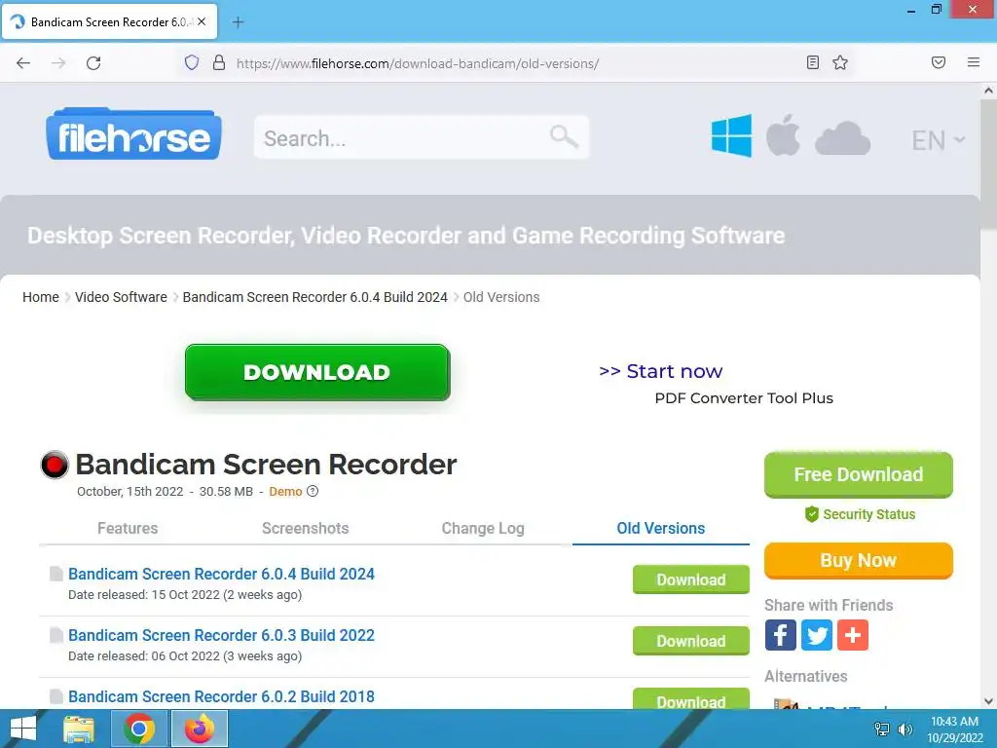Open a new tab with the plus button
The width and height of the screenshot is (997, 748).
(x=238, y=22)
